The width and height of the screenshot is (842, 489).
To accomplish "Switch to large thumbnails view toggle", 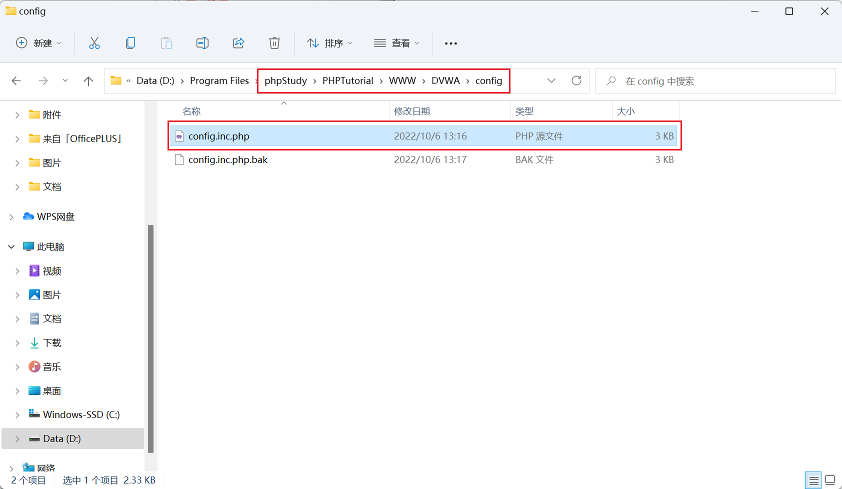I will (830, 480).
